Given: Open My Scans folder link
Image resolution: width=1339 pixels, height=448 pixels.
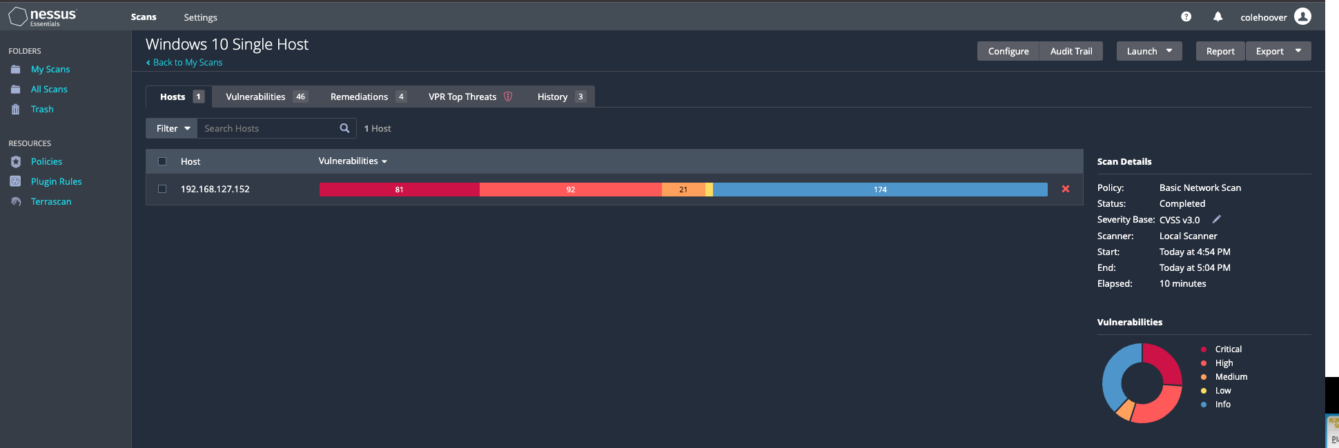Looking at the screenshot, I should point(50,70).
